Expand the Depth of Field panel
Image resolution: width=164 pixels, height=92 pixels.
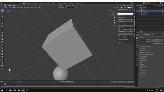[x=143, y=50]
